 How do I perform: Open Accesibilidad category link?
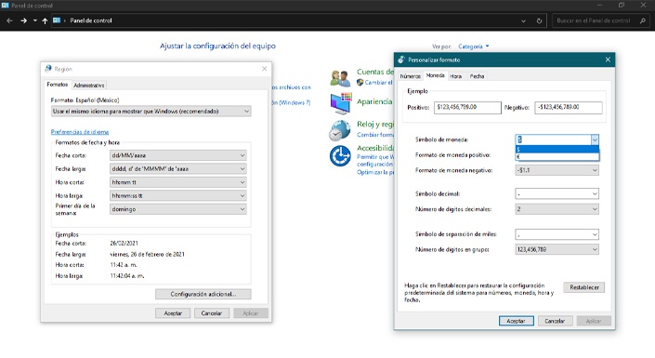(374, 148)
